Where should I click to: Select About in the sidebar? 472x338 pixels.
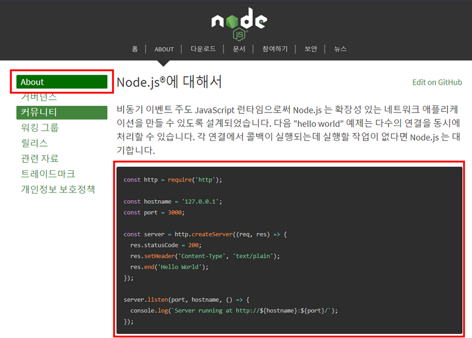[x=62, y=82]
